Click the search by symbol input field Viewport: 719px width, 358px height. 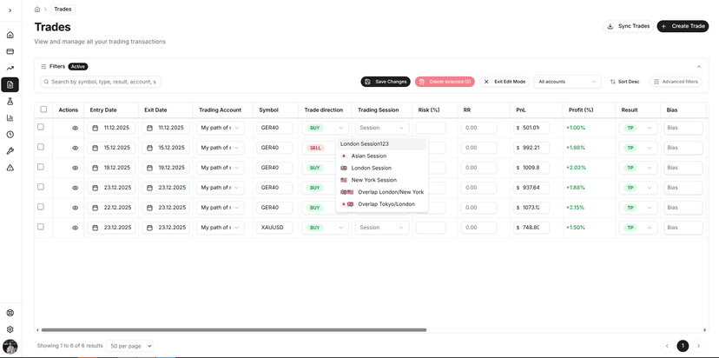(x=101, y=82)
